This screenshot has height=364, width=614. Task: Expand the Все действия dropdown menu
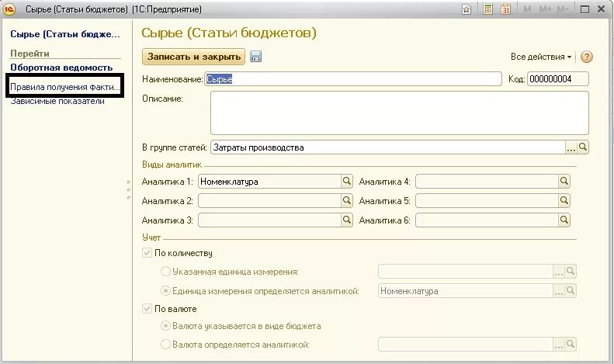[541, 57]
